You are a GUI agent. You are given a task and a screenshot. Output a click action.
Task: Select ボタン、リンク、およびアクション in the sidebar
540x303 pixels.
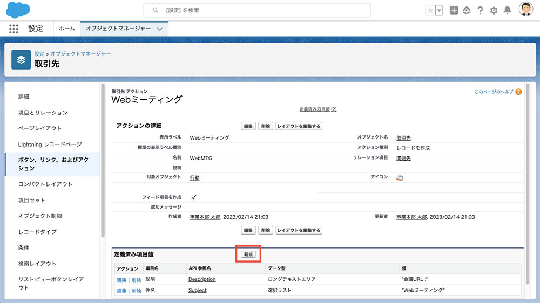pyautogui.click(x=53, y=164)
